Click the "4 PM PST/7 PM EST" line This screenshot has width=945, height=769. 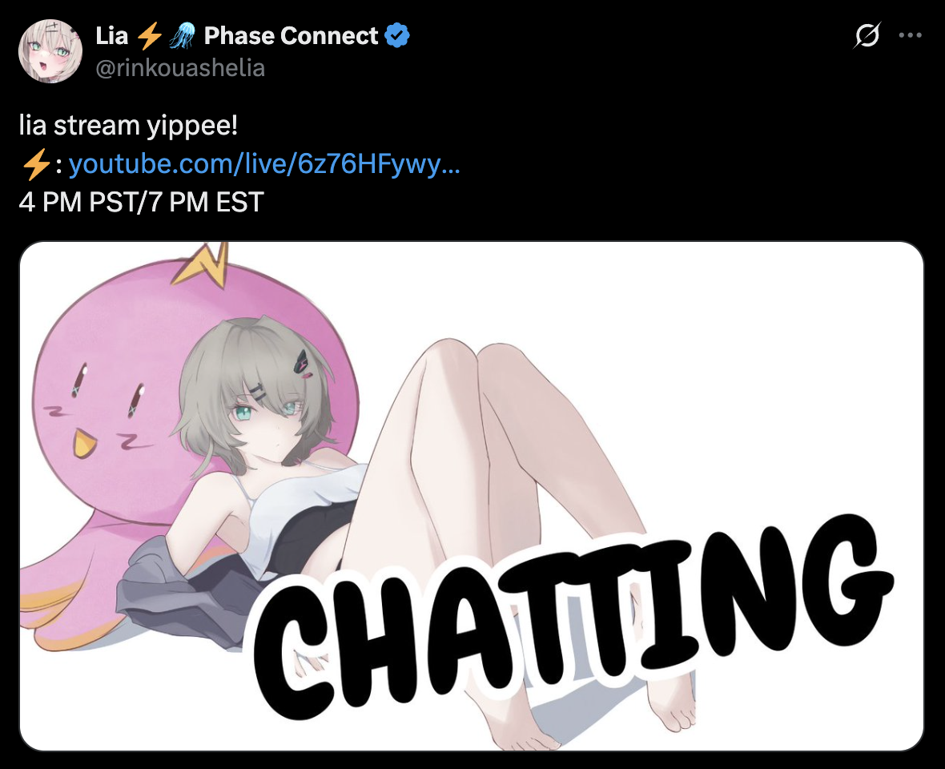point(142,202)
